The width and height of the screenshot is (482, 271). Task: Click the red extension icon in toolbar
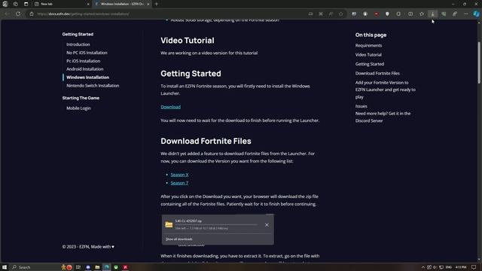(377, 14)
